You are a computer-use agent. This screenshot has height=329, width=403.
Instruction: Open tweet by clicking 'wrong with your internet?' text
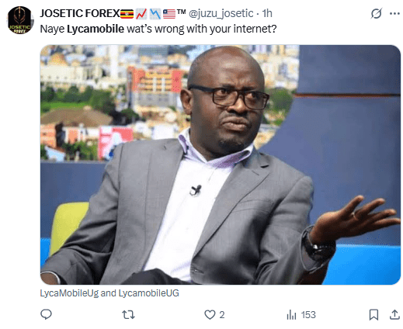pos(215,29)
